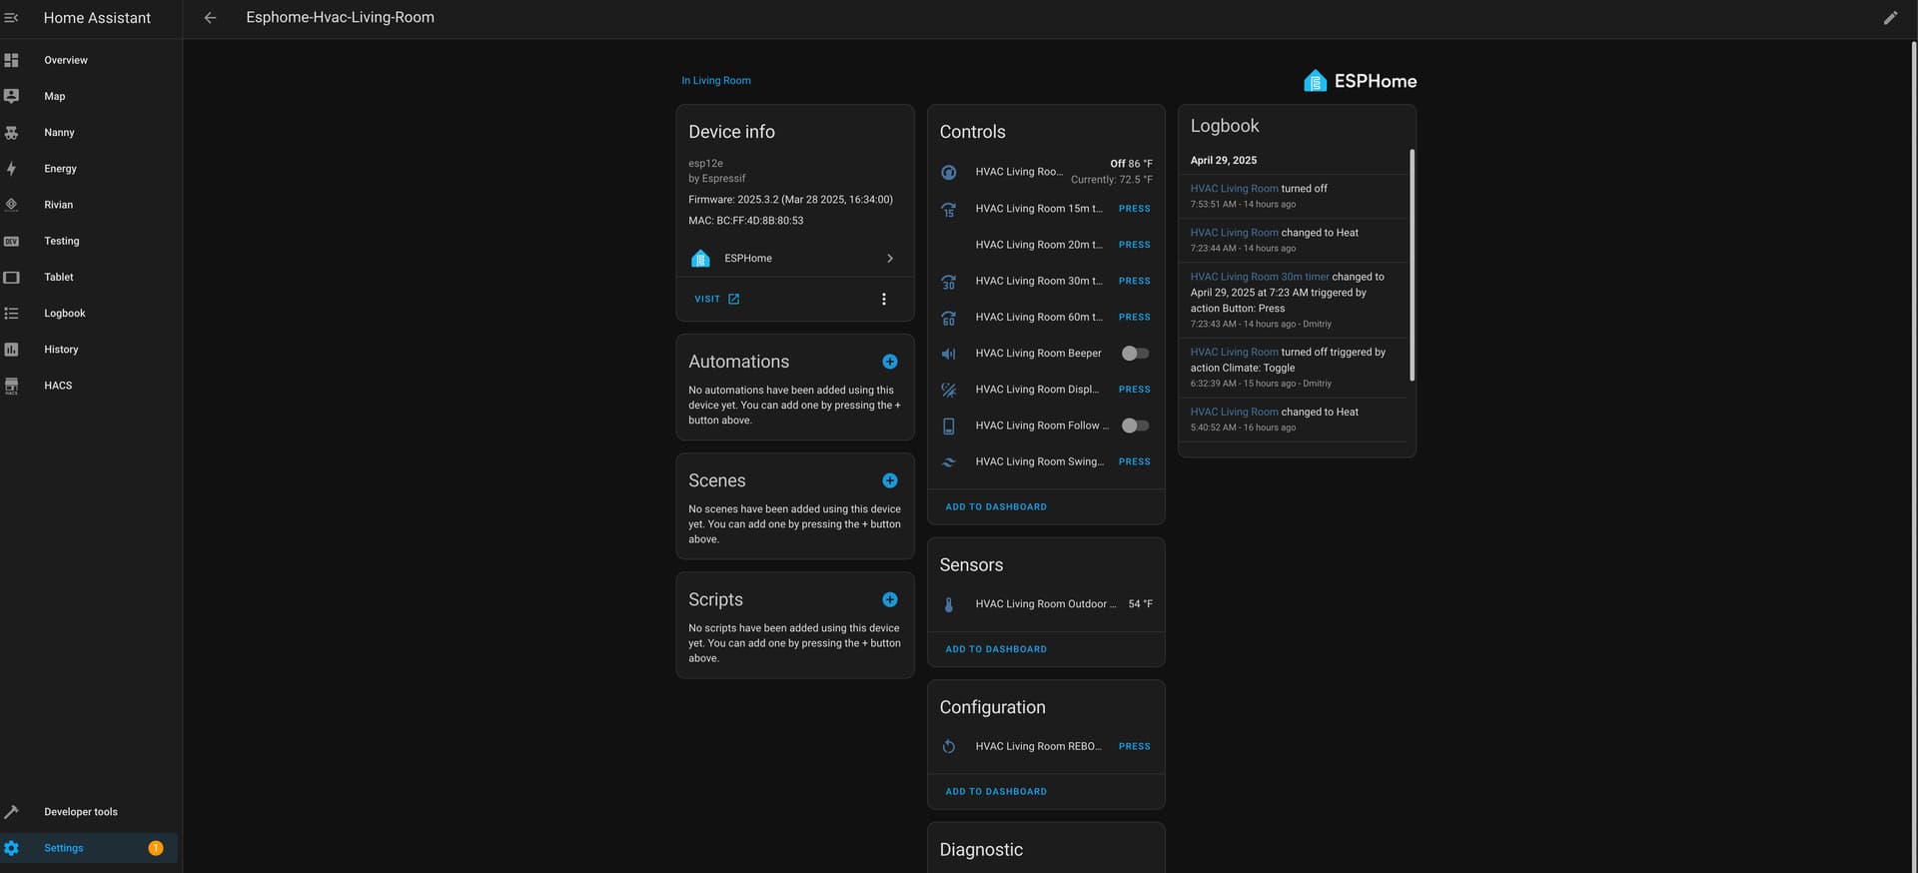Toggle the HVAC Living Room Follow switch
1918x873 pixels.
click(1134, 426)
